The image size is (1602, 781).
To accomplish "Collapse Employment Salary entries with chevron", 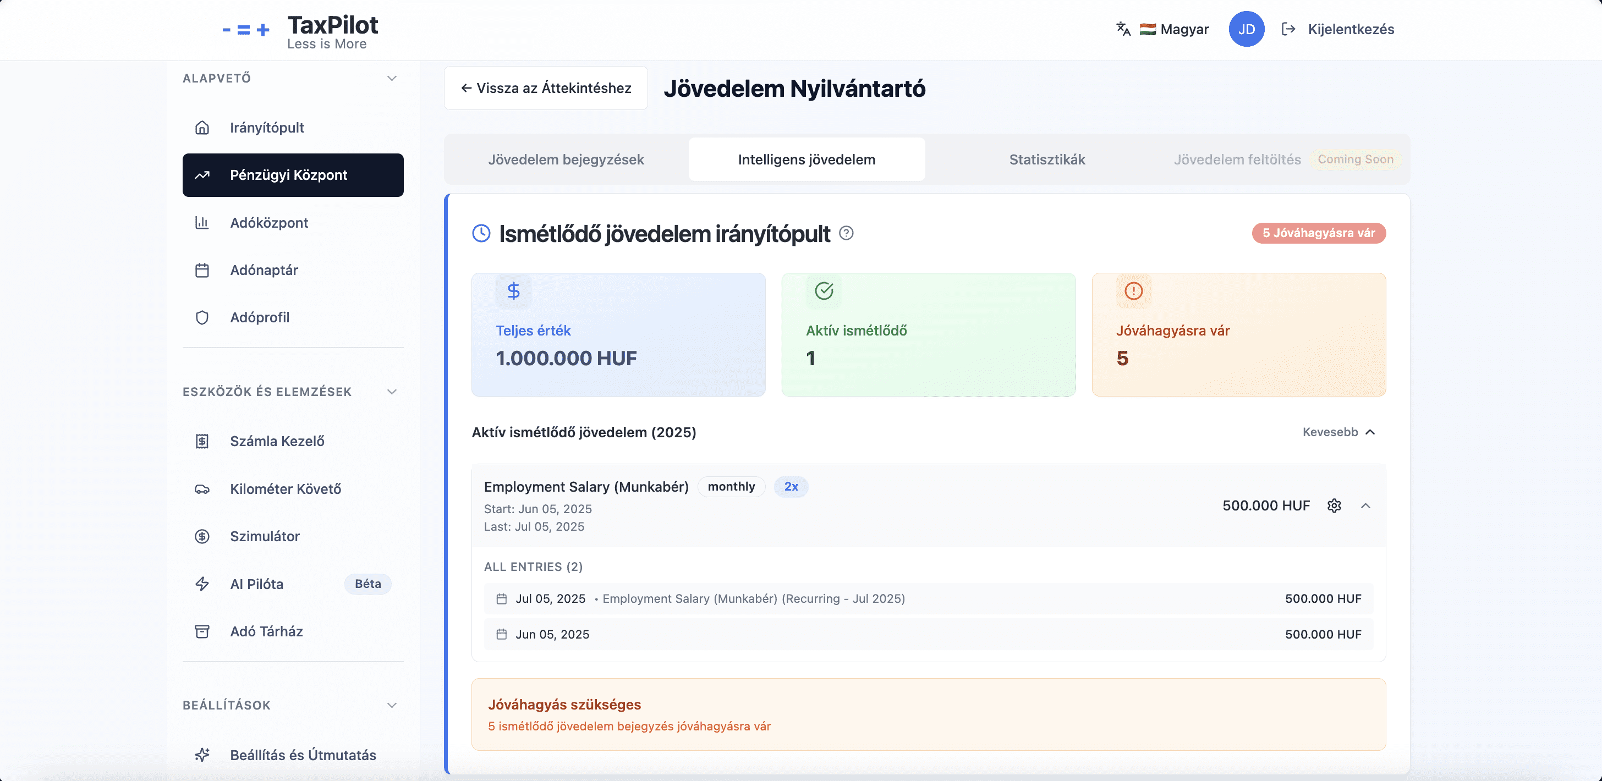I will [x=1365, y=505].
